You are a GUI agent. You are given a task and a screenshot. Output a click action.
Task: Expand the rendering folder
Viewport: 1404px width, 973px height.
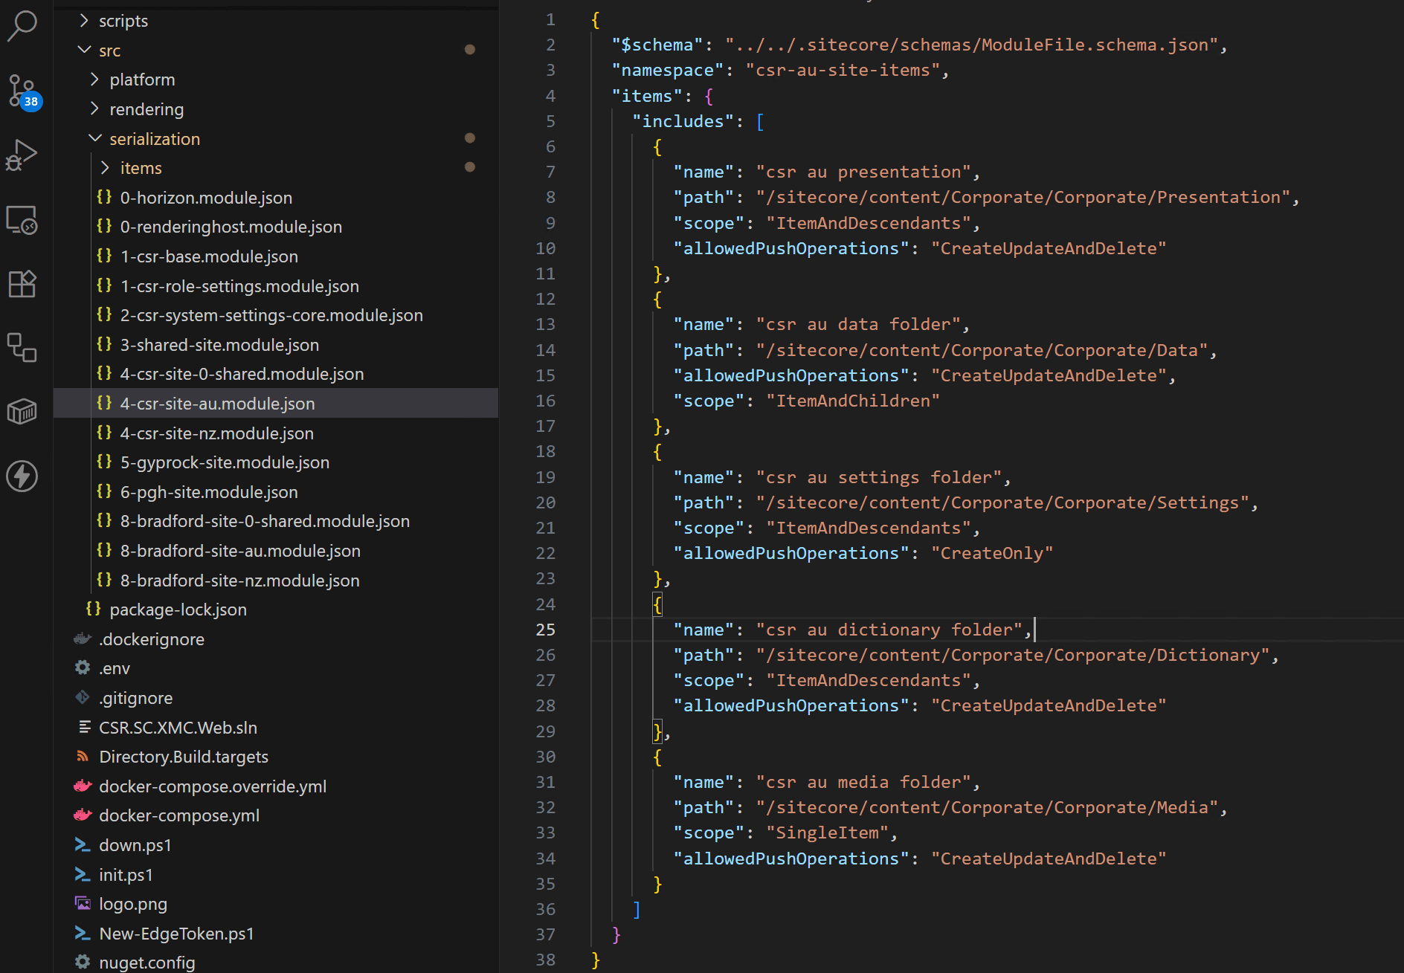[146, 109]
